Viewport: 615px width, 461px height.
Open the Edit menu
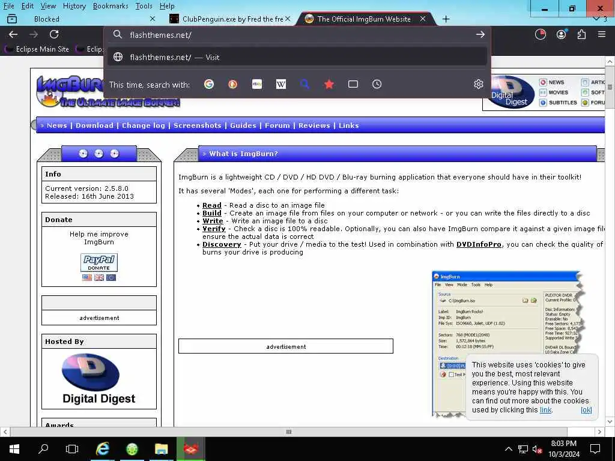coord(28,6)
